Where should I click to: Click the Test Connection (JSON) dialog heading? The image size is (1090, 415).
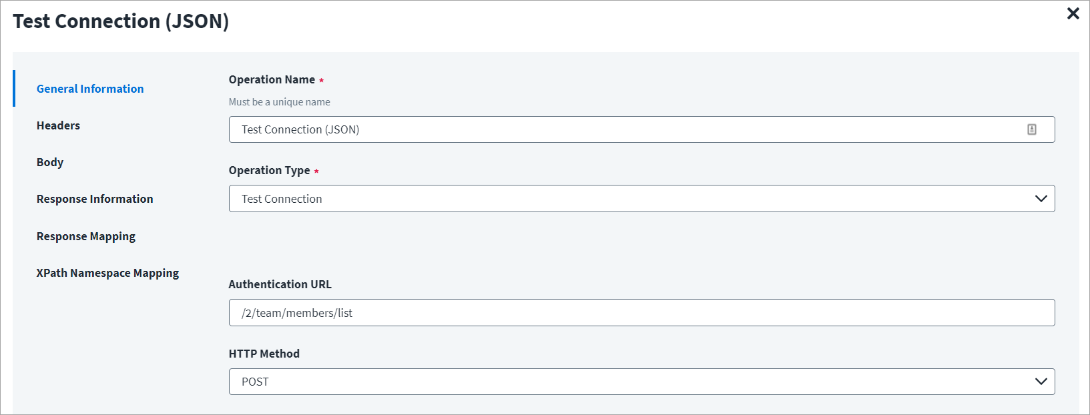pos(121,21)
